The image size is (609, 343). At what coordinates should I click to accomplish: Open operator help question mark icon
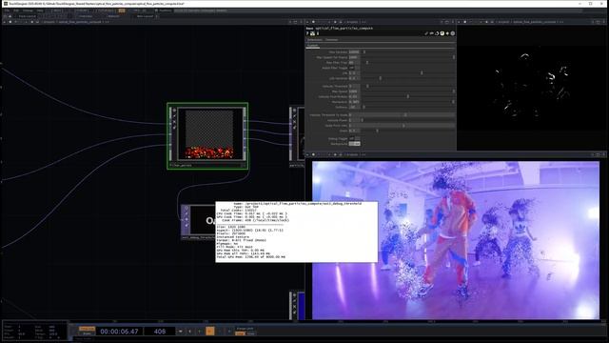307,33
